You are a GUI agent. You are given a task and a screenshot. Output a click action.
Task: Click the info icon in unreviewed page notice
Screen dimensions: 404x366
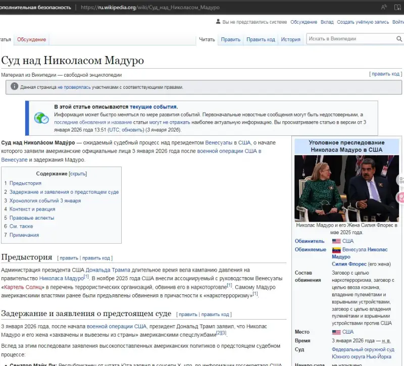(14, 87)
